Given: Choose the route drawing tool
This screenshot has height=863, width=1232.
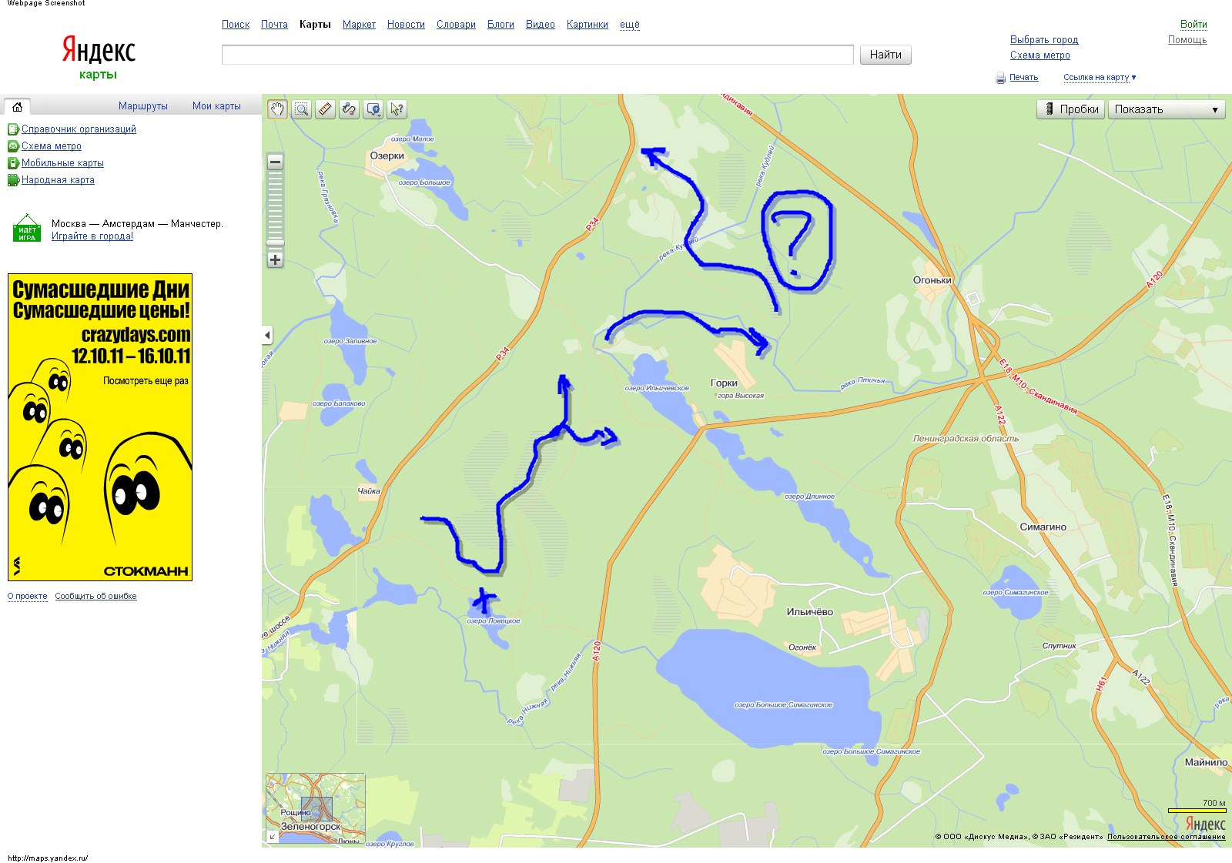Looking at the screenshot, I should tap(350, 109).
